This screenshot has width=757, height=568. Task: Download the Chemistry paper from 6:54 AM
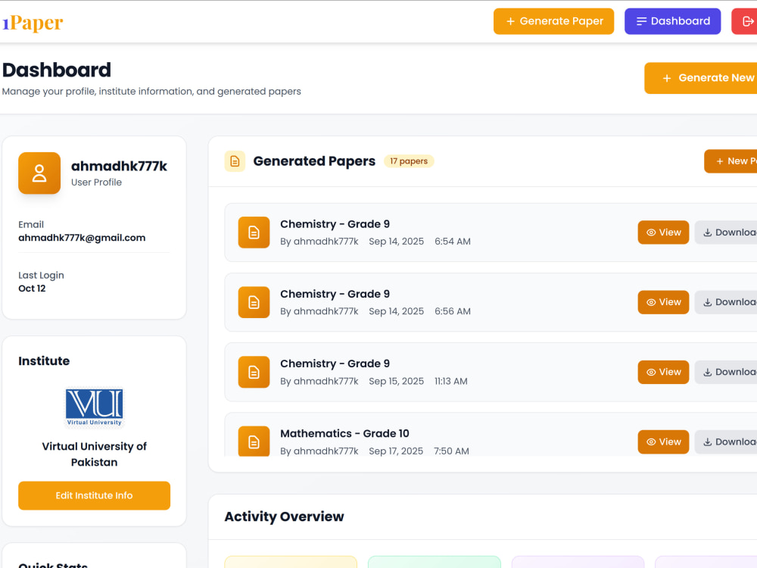pyautogui.click(x=726, y=233)
